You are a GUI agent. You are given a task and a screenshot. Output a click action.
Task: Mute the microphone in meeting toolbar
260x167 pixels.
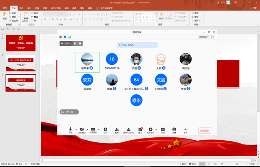pos(70,130)
